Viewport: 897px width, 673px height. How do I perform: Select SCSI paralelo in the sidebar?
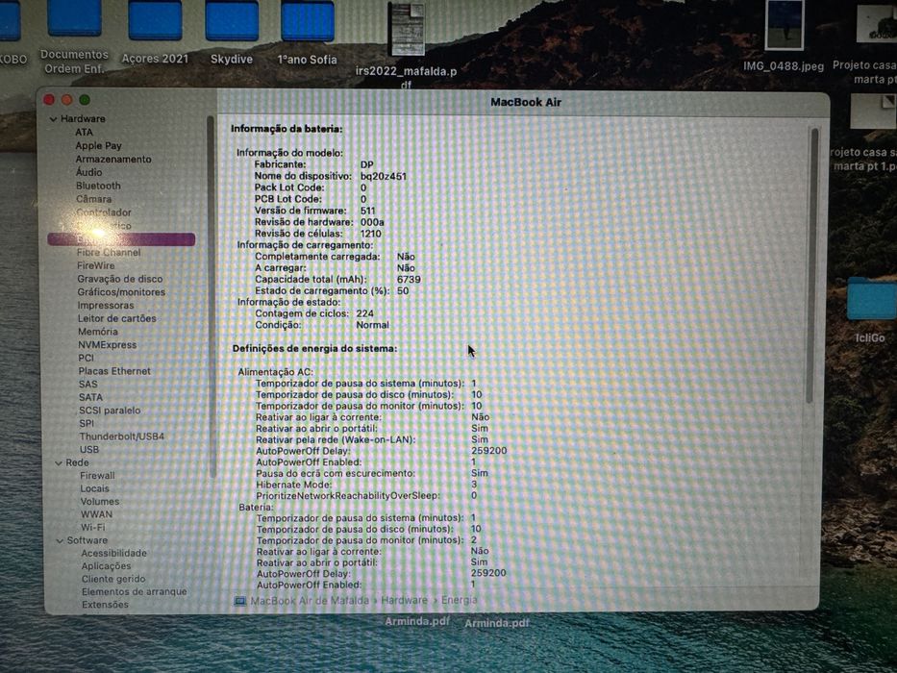[110, 411]
